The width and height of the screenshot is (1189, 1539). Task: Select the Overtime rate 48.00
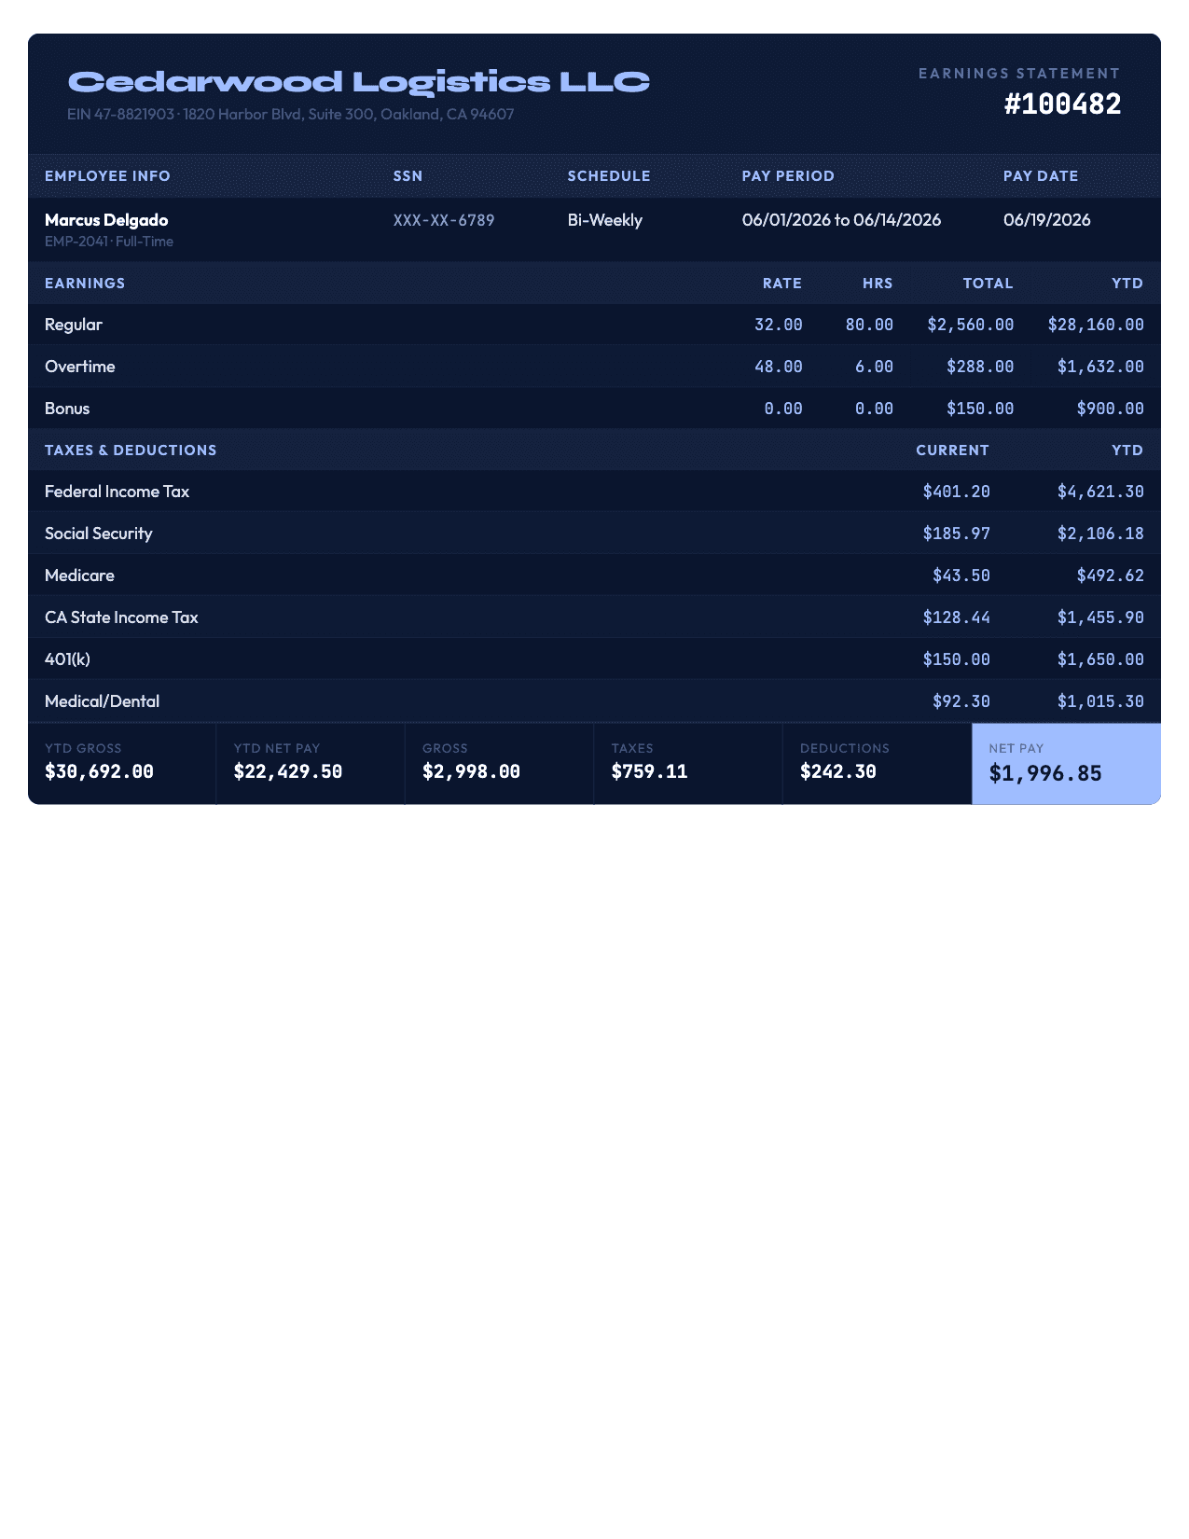click(x=779, y=367)
